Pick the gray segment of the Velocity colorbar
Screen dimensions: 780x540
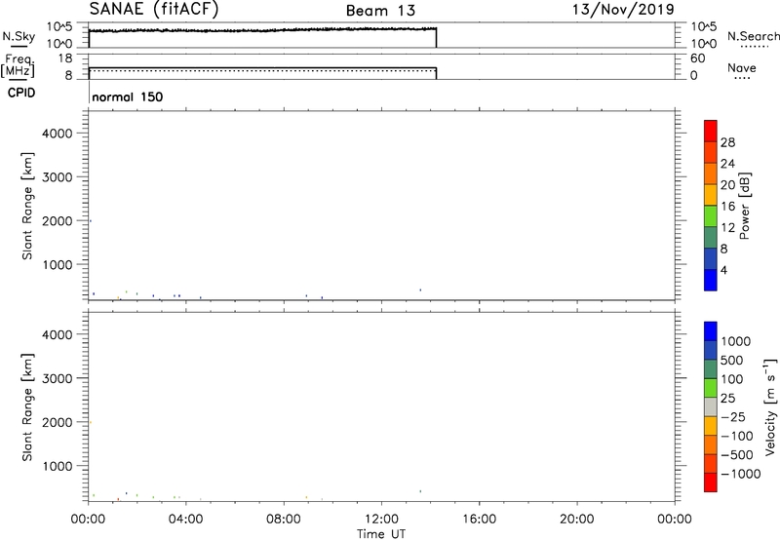point(711,409)
